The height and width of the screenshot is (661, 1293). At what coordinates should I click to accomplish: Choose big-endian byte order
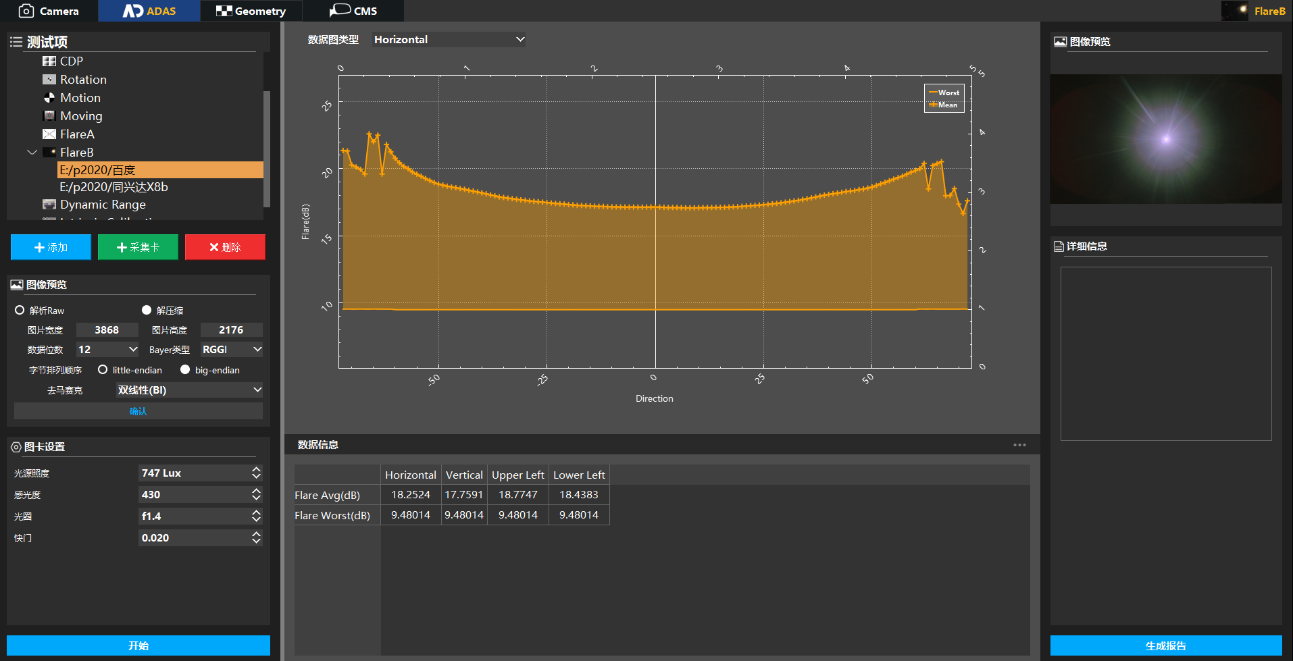coord(185,370)
